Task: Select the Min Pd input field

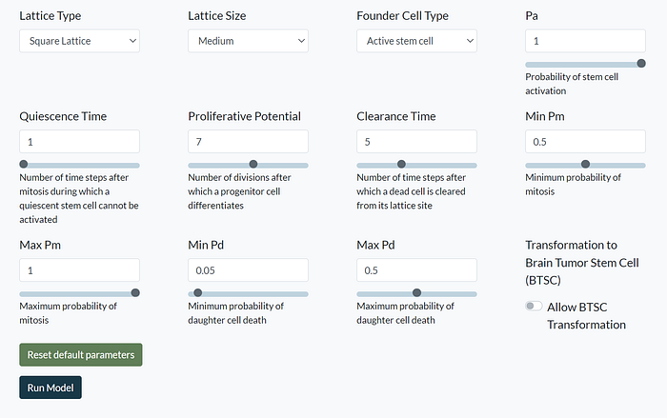Action: (x=248, y=270)
